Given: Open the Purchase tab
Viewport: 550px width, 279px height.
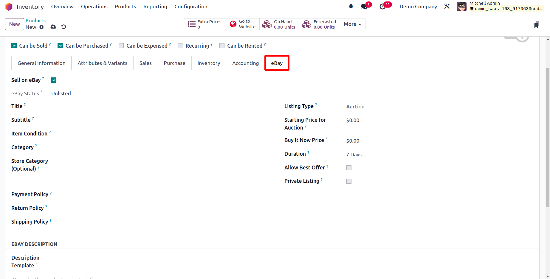Looking at the screenshot, I should point(174,63).
